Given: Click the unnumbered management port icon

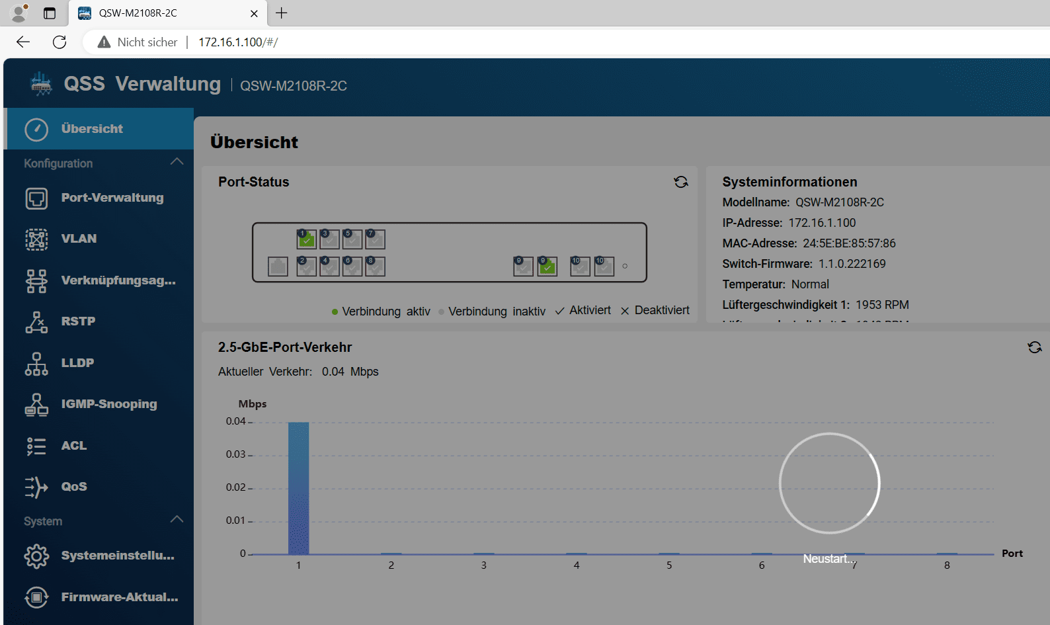Looking at the screenshot, I should 278,267.
